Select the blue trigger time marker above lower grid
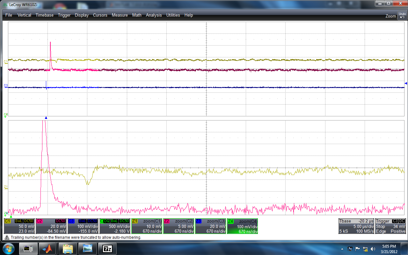 46,118
